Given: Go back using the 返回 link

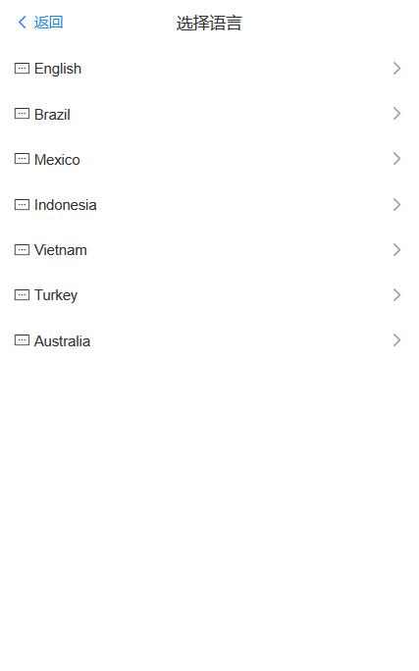Looking at the screenshot, I should 49,22.
